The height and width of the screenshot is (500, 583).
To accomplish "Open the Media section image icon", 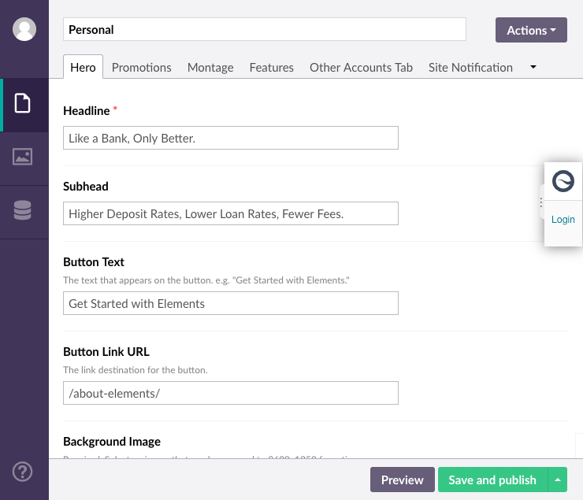I will point(23,157).
